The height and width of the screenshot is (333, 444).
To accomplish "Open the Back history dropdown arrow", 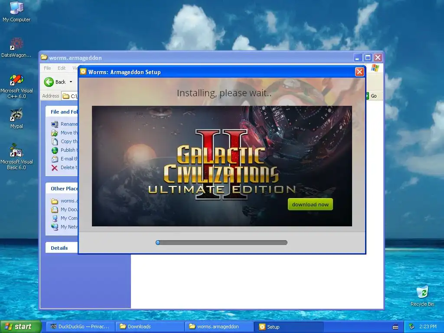I will pyautogui.click(x=71, y=82).
